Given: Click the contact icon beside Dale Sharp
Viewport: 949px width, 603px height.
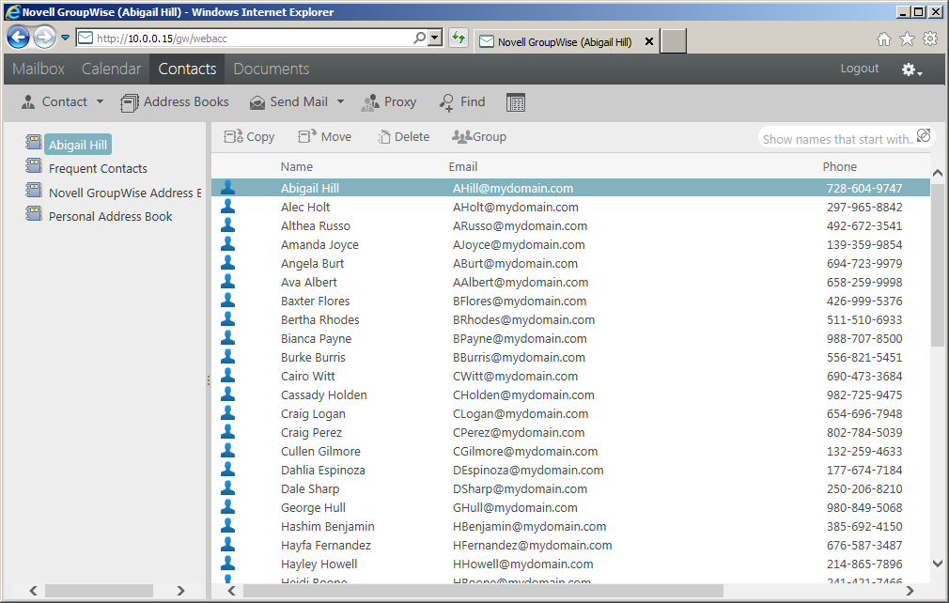Looking at the screenshot, I should click(x=227, y=487).
